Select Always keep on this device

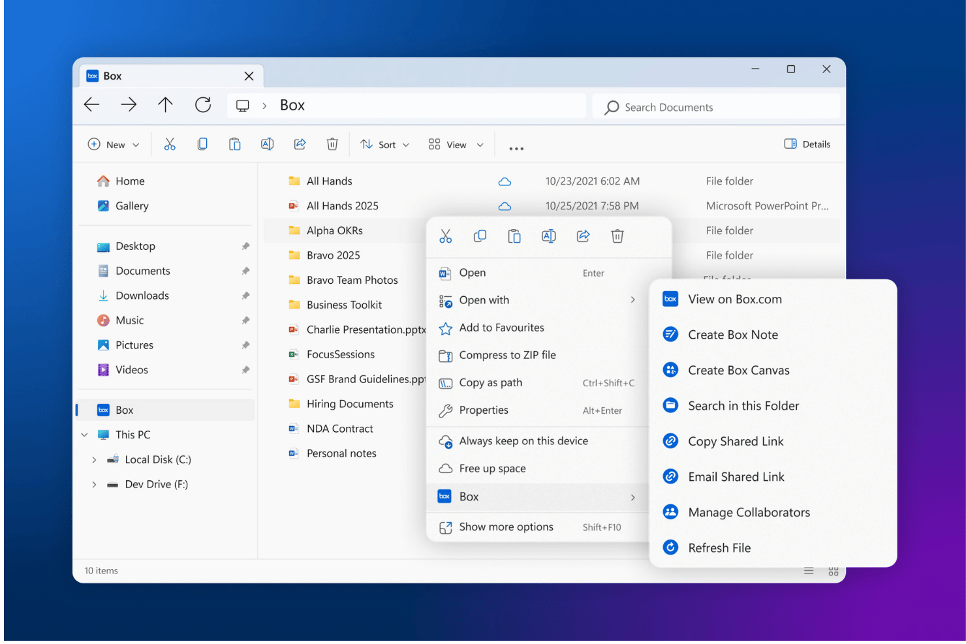(538, 441)
